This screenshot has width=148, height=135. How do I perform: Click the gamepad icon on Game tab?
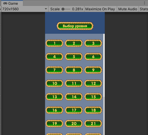pyautogui.click(x=5, y=4)
